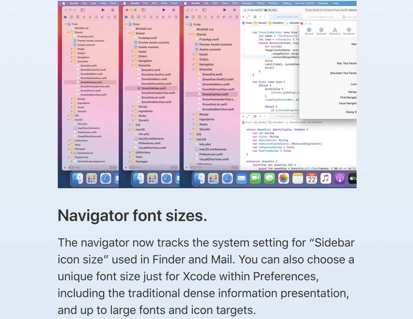Screen dimensions: 413x319
Task: Open Report navigator icon in right Xcode window
Action: [236, 17]
